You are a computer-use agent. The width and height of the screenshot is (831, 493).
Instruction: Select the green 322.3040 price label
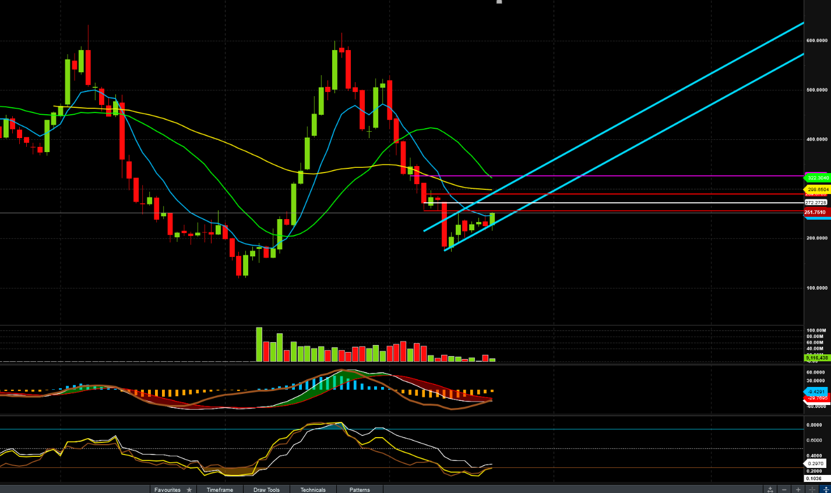(x=818, y=178)
